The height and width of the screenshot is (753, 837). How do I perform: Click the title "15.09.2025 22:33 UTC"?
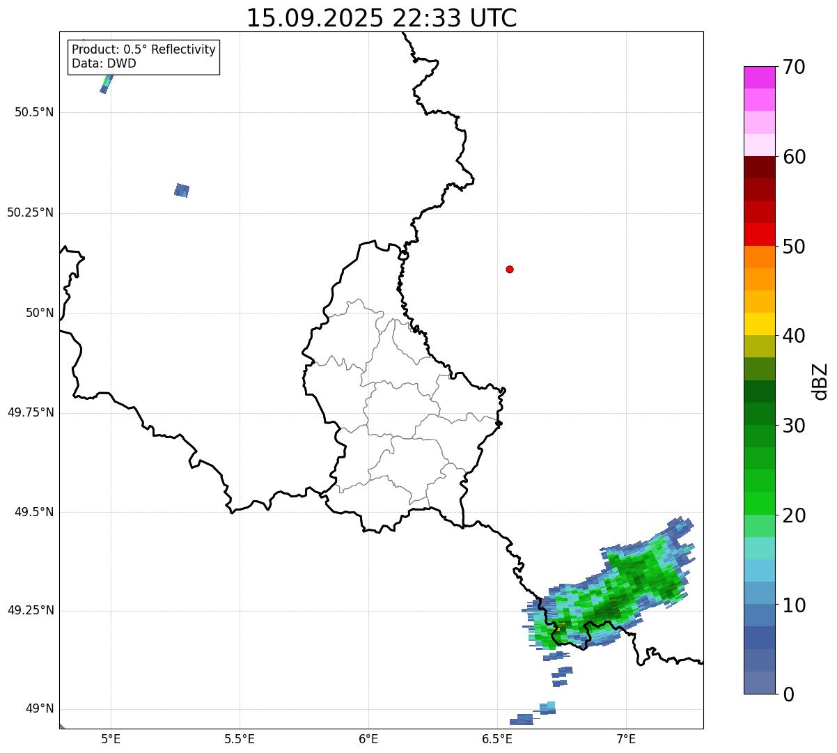coord(382,18)
